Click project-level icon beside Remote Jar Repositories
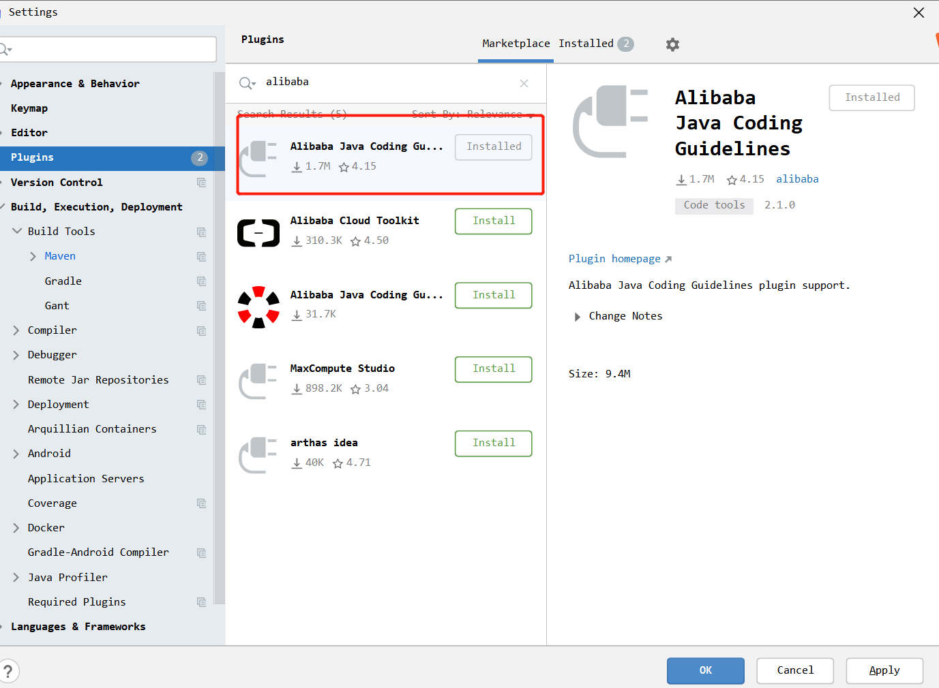939x688 pixels. point(201,380)
